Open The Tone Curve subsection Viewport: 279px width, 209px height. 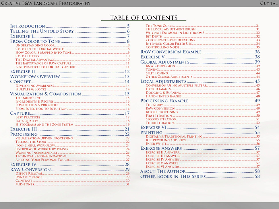click(x=203, y=26)
